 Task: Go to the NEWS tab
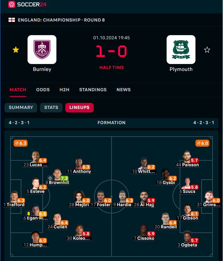pos(124,90)
